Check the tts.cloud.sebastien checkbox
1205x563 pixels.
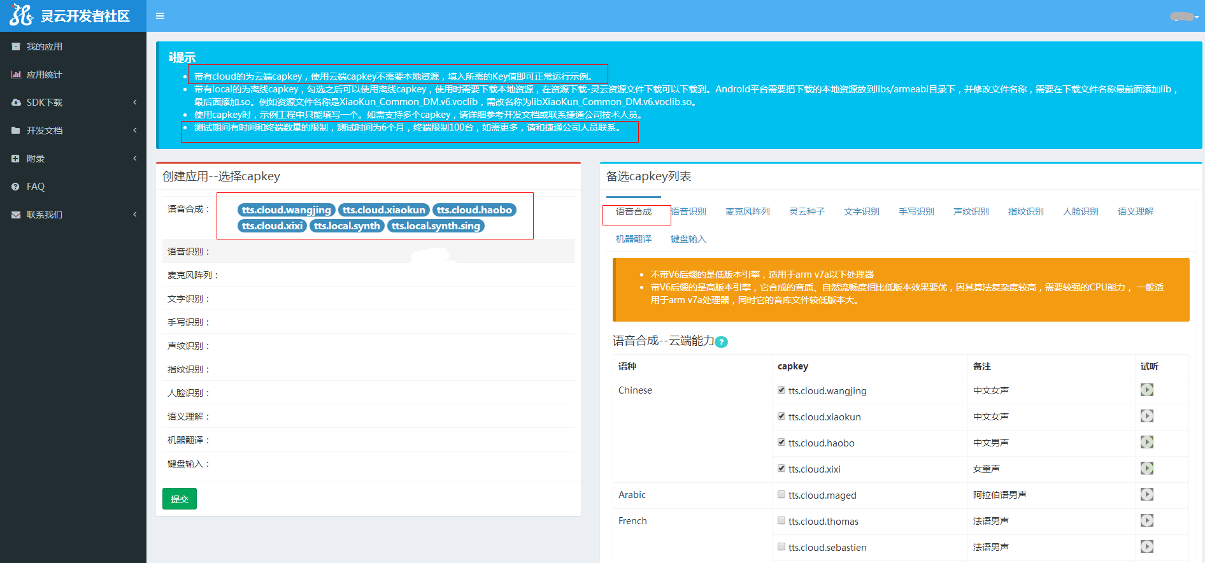click(x=781, y=547)
